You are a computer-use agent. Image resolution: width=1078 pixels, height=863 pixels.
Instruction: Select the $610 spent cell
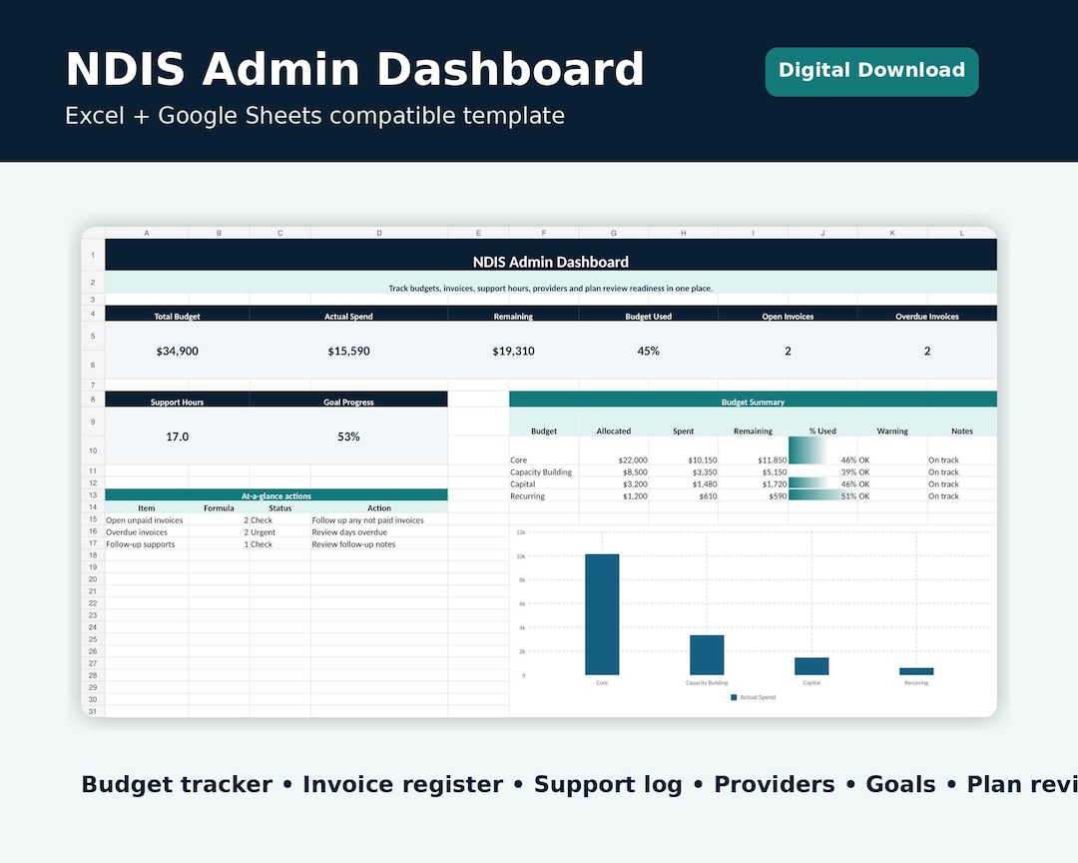tap(683, 495)
